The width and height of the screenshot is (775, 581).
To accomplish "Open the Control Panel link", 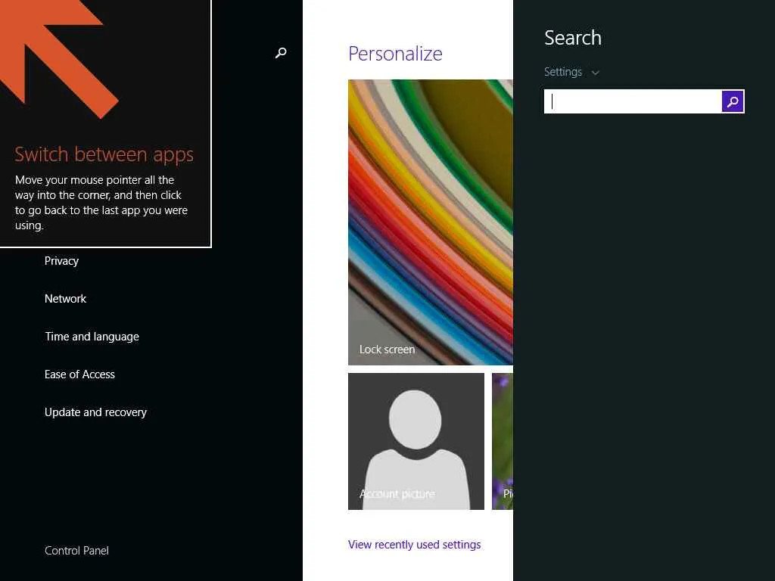I will pos(76,551).
